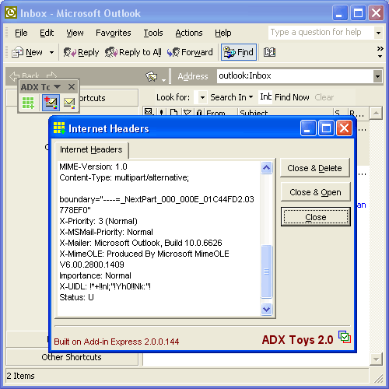389x389 pixels.
Task: Sort by the envelope icon column header
Action: (x=149, y=112)
